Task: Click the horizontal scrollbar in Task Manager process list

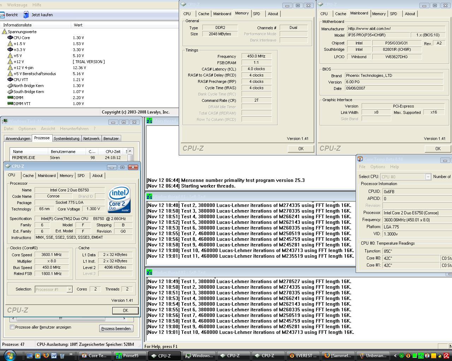Action: click(x=60, y=319)
